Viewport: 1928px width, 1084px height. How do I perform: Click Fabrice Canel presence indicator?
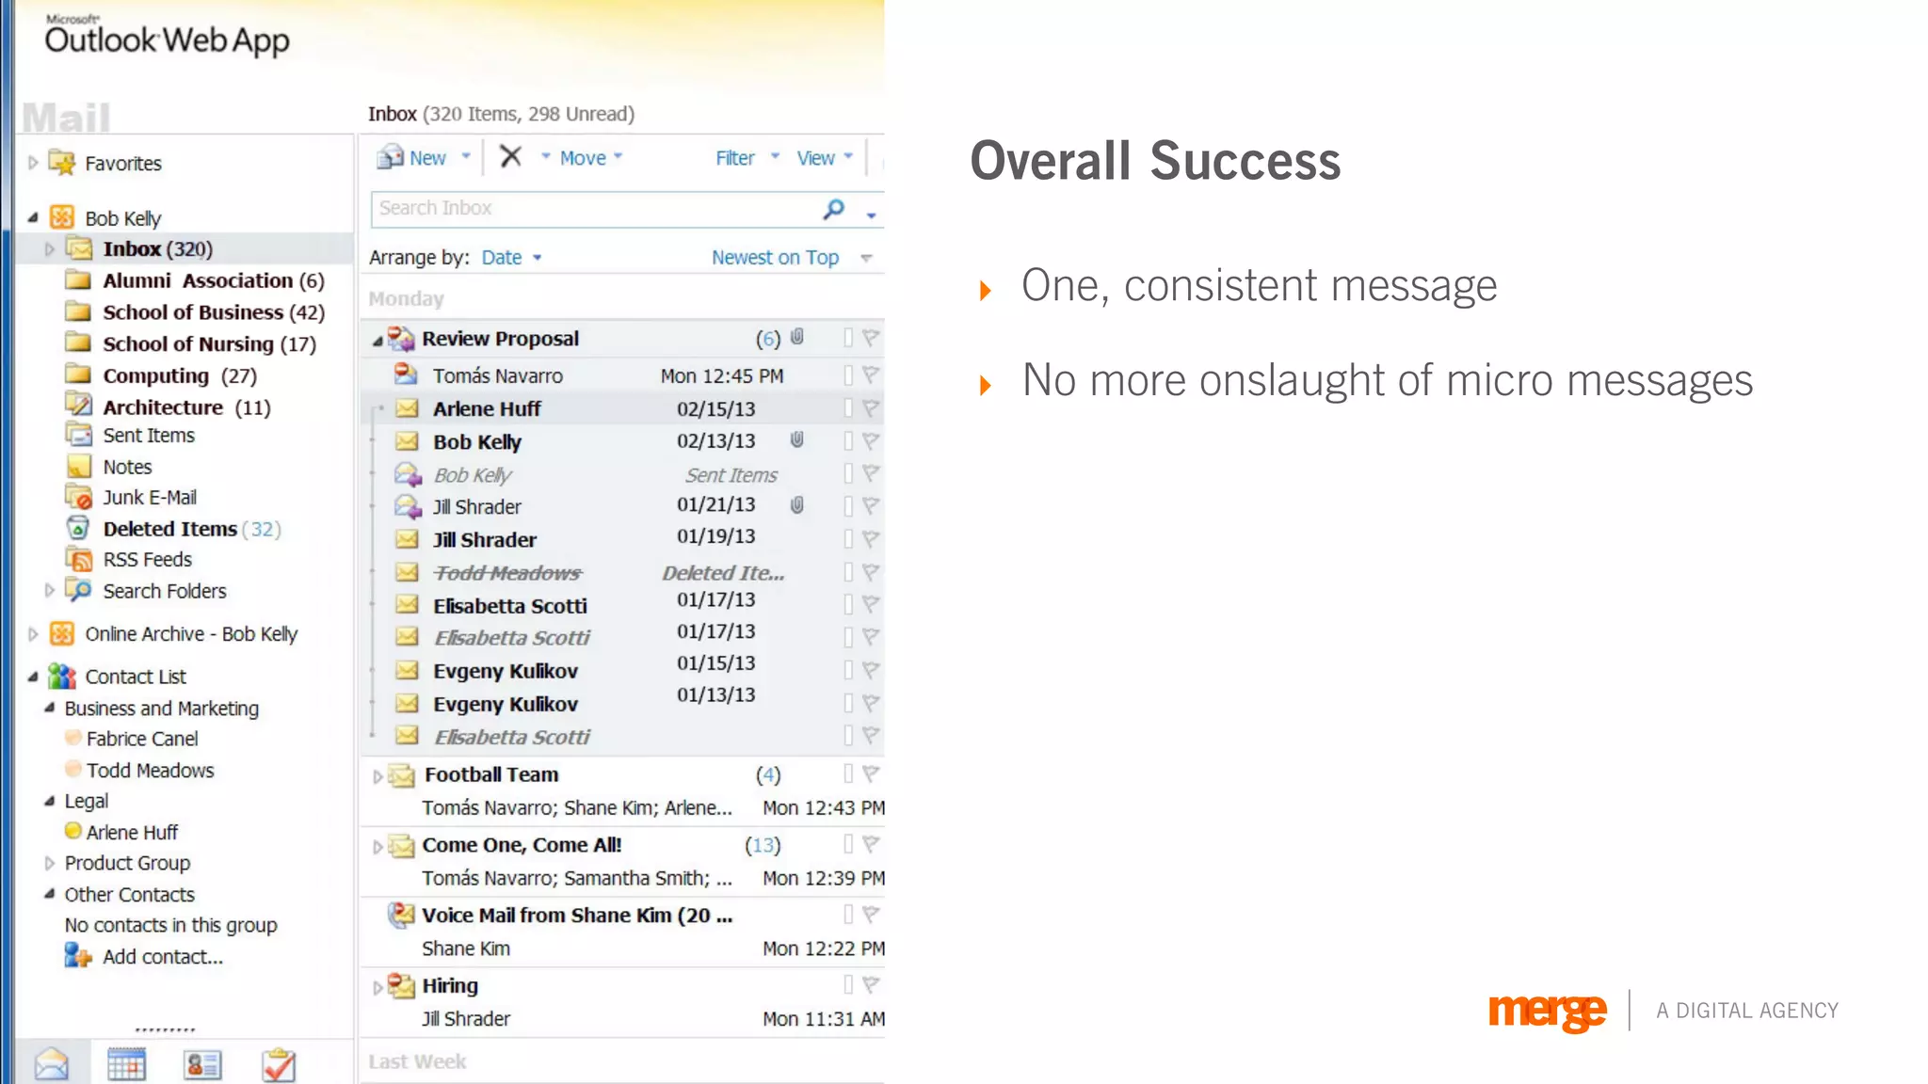[x=72, y=738]
